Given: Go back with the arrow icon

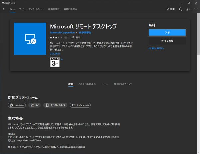Looking at the screenshot, I should click(4, 9).
